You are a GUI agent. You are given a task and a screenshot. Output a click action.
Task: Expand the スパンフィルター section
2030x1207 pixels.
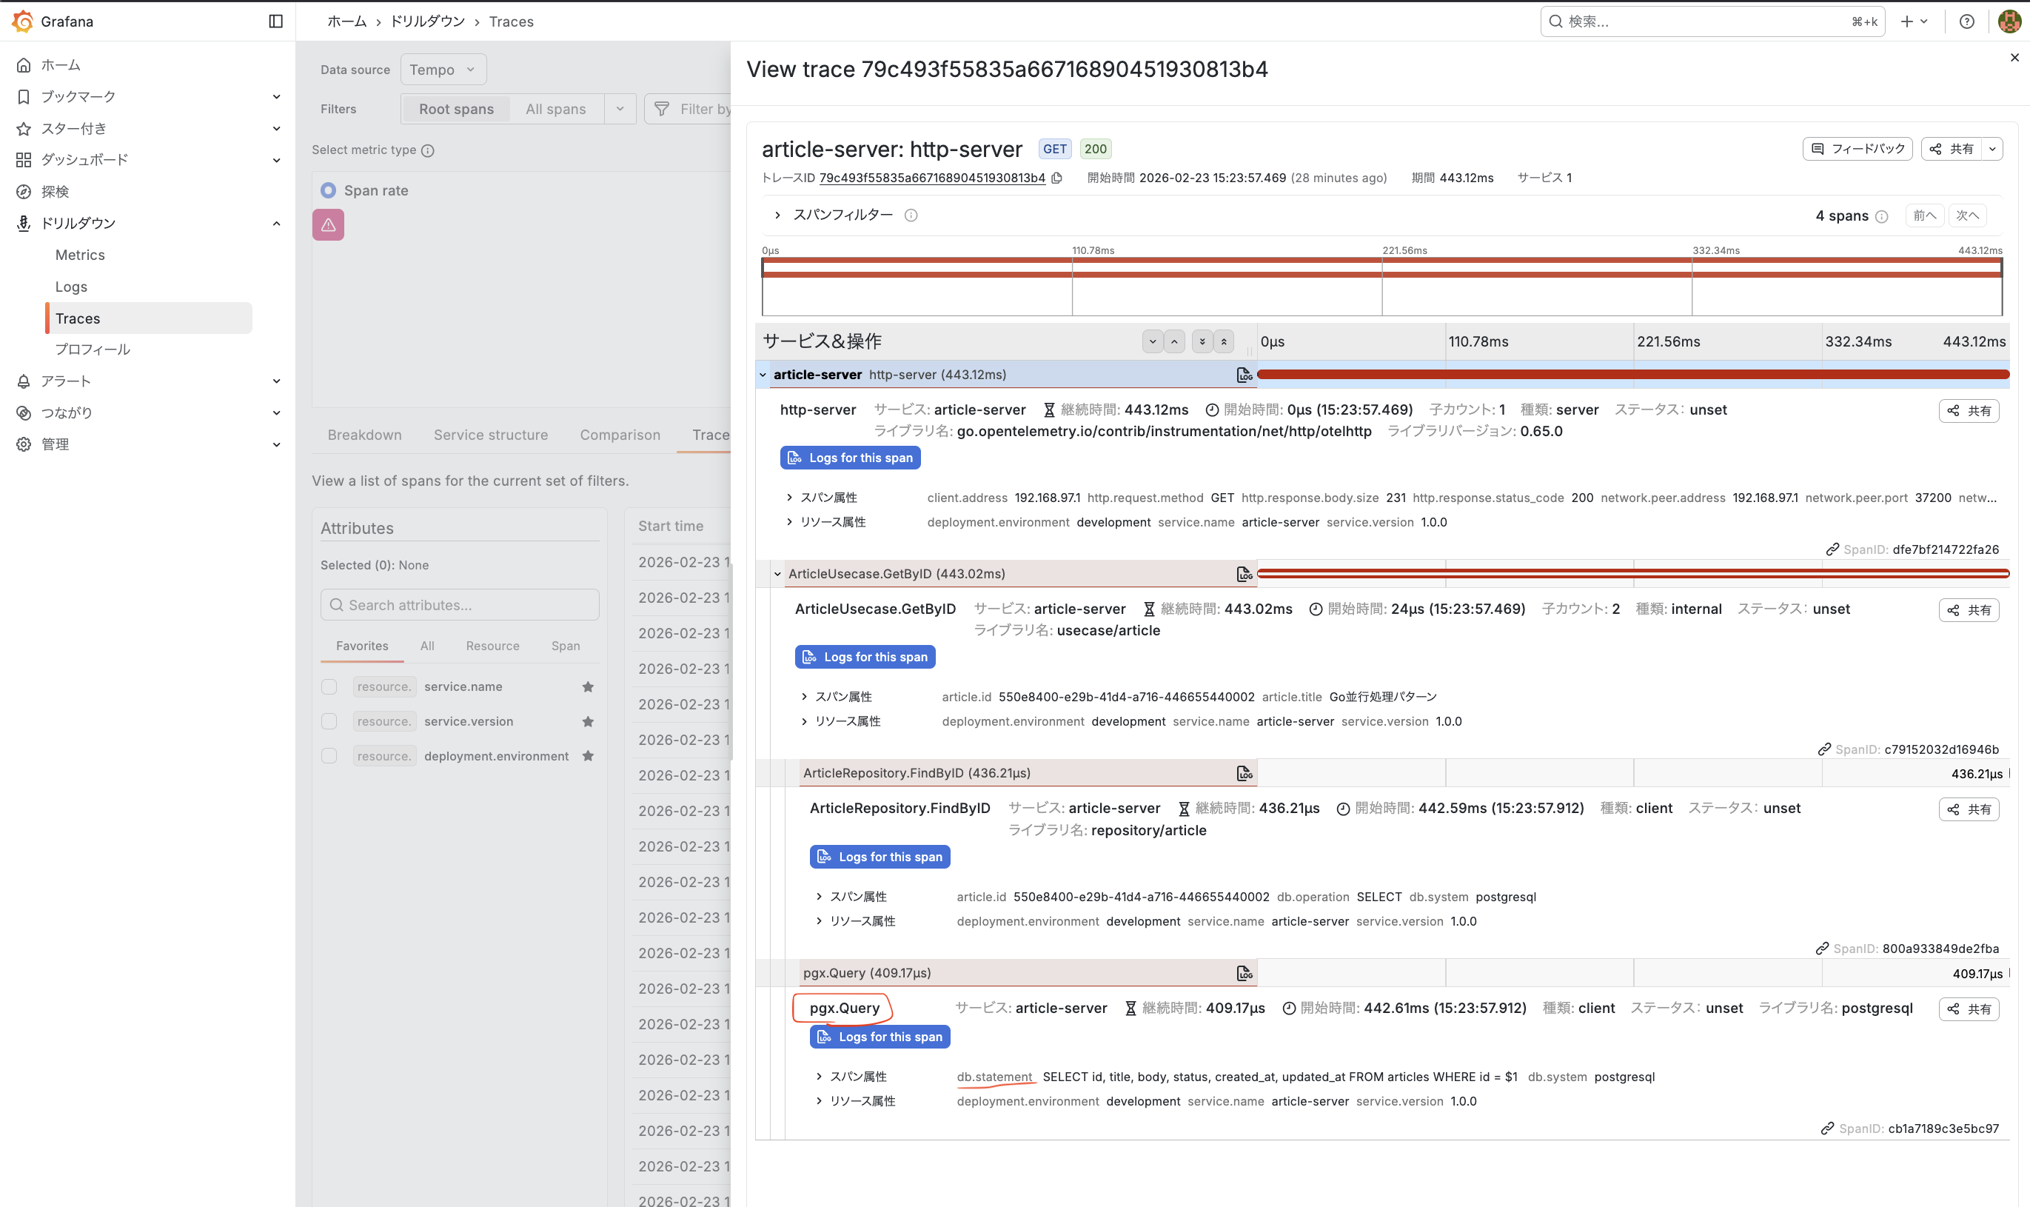click(x=778, y=215)
